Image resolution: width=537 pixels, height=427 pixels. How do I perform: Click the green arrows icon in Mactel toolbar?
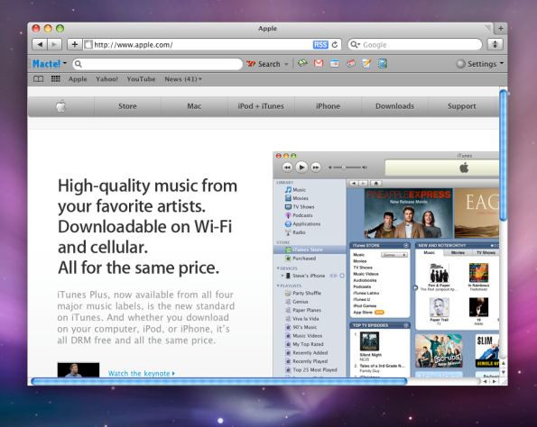[302, 63]
